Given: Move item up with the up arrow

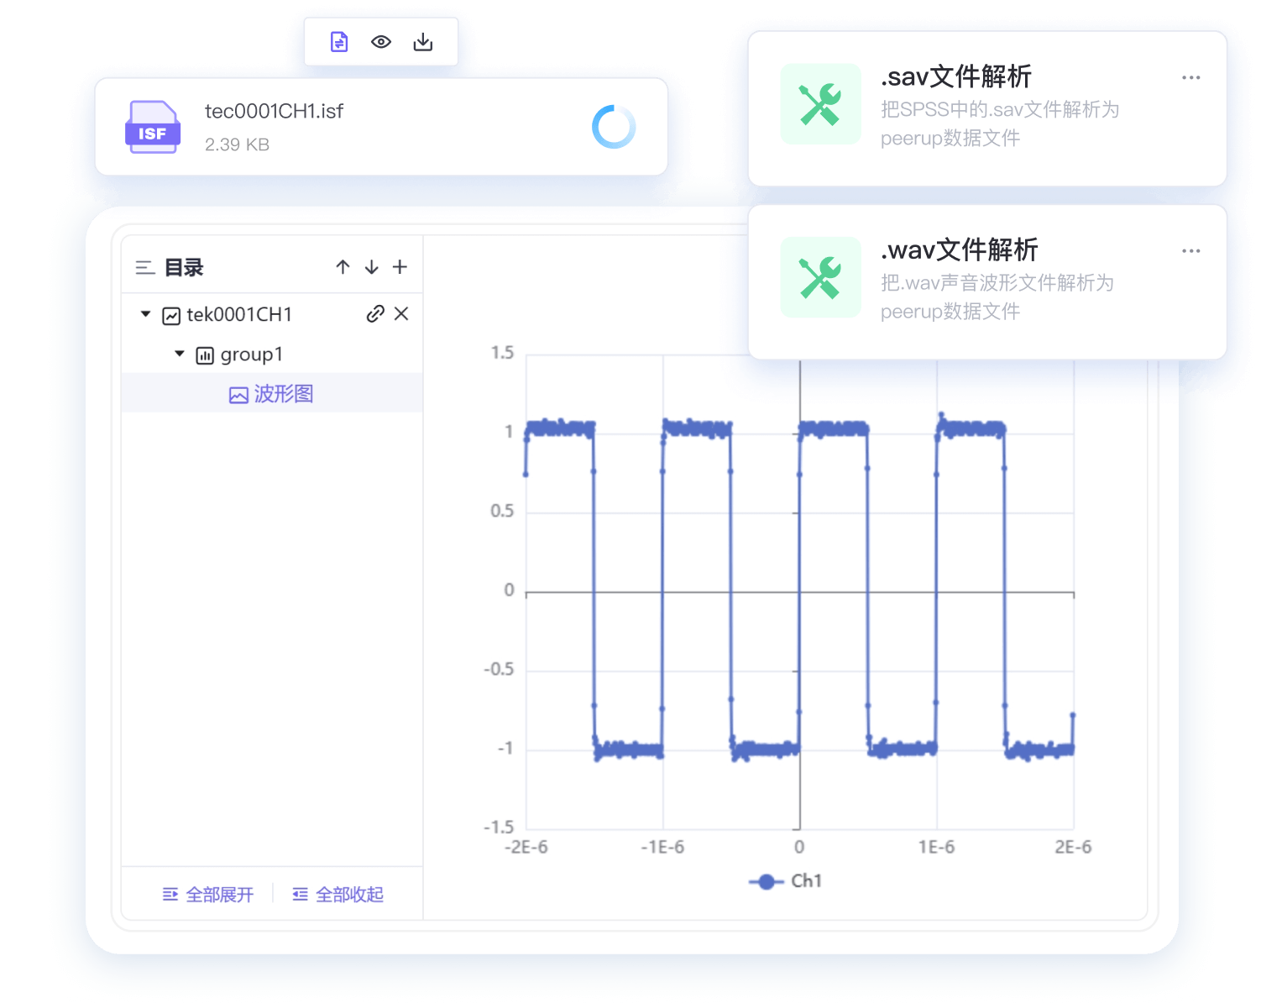Looking at the screenshot, I should pos(343,267).
